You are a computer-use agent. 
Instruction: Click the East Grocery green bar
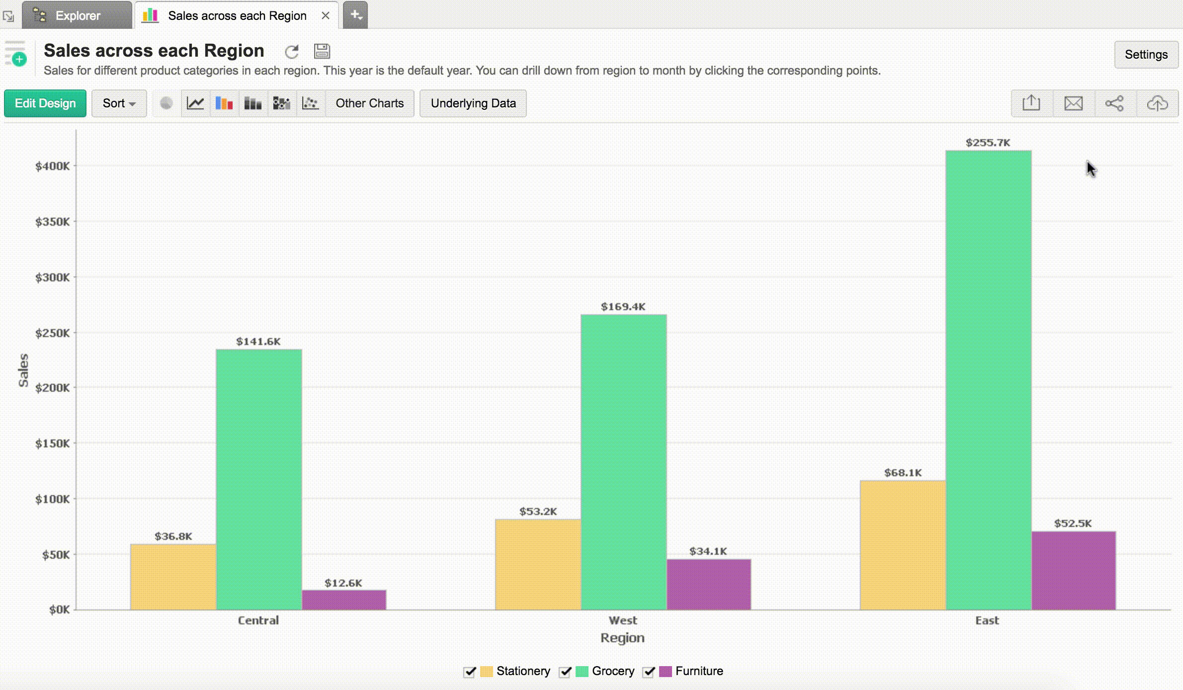[x=988, y=378]
